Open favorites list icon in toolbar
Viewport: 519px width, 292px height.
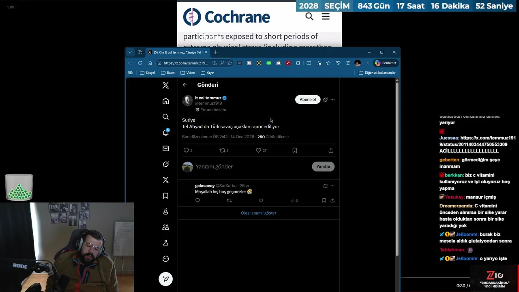point(328,63)
